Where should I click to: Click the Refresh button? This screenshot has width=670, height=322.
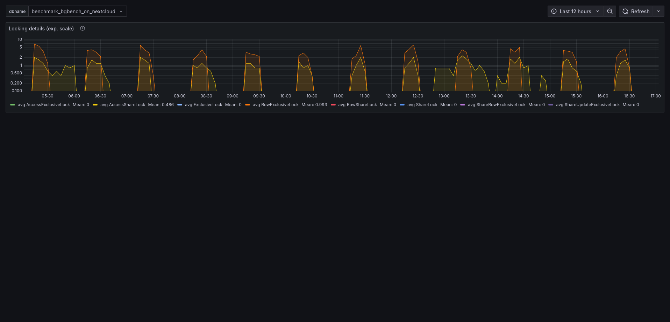[x=640, y=11]
